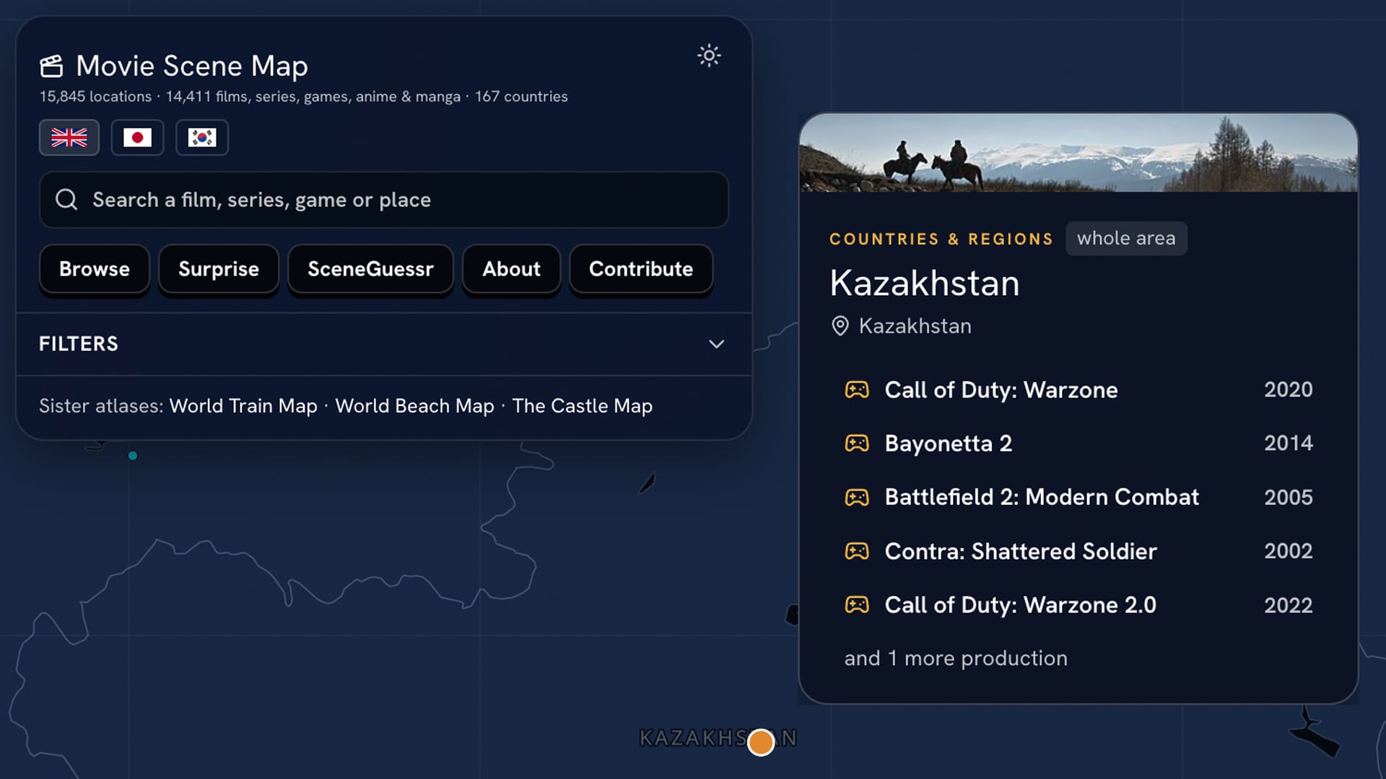Focus the film, series, game search field

384,200
